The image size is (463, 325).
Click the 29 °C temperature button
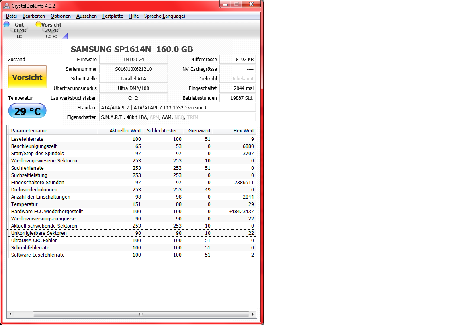pos(27,111)
